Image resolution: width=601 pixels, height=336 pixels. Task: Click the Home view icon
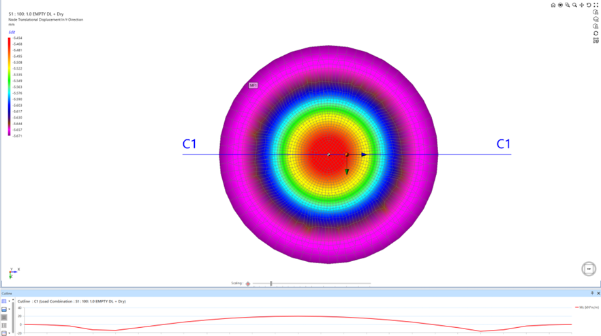(x=553, y=5)
